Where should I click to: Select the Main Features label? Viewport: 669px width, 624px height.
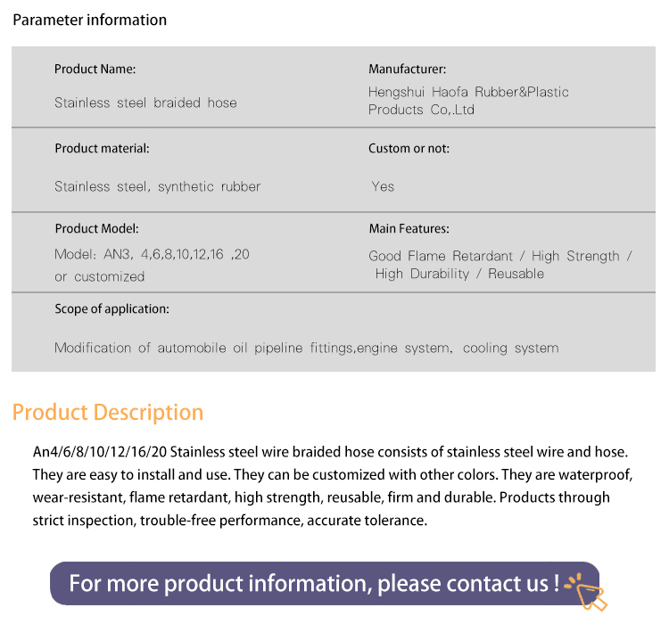[x=409, y=228]
